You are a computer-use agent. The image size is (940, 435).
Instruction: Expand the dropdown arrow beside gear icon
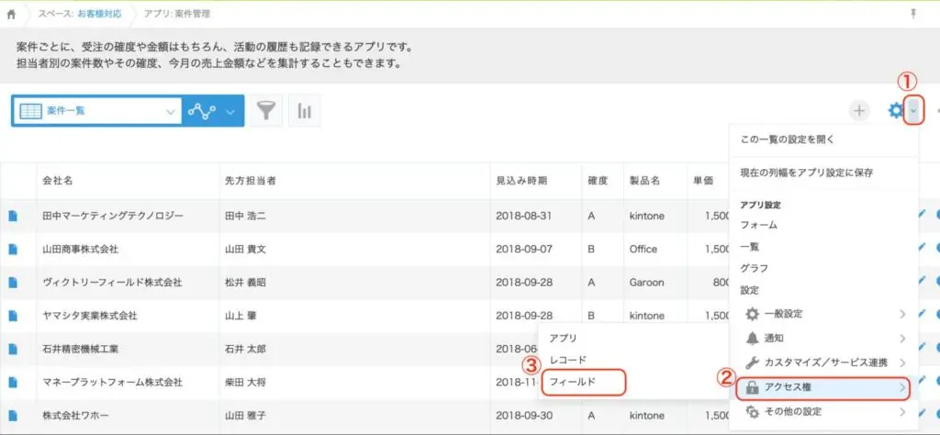(x=915, y=111)
